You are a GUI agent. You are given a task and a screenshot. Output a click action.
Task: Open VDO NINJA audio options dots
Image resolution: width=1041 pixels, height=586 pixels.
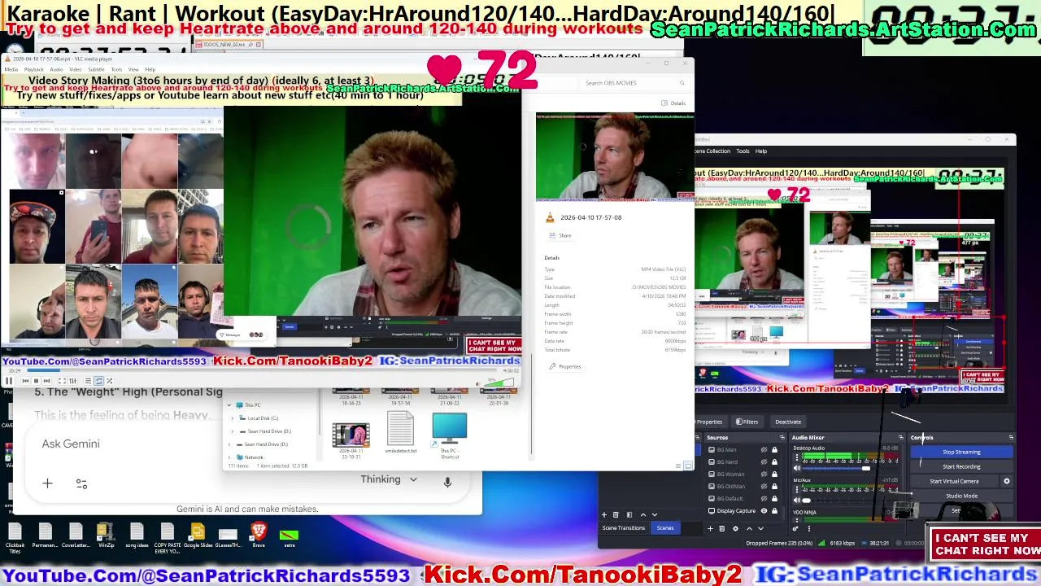(797, 520)
